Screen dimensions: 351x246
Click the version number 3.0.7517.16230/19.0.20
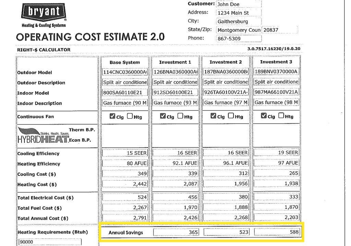click(x=274, y=49)
